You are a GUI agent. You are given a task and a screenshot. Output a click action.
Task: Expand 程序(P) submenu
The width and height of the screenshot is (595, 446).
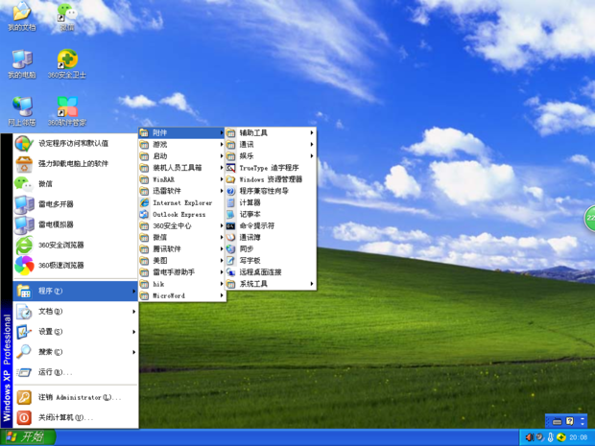[x=75, y=291]
